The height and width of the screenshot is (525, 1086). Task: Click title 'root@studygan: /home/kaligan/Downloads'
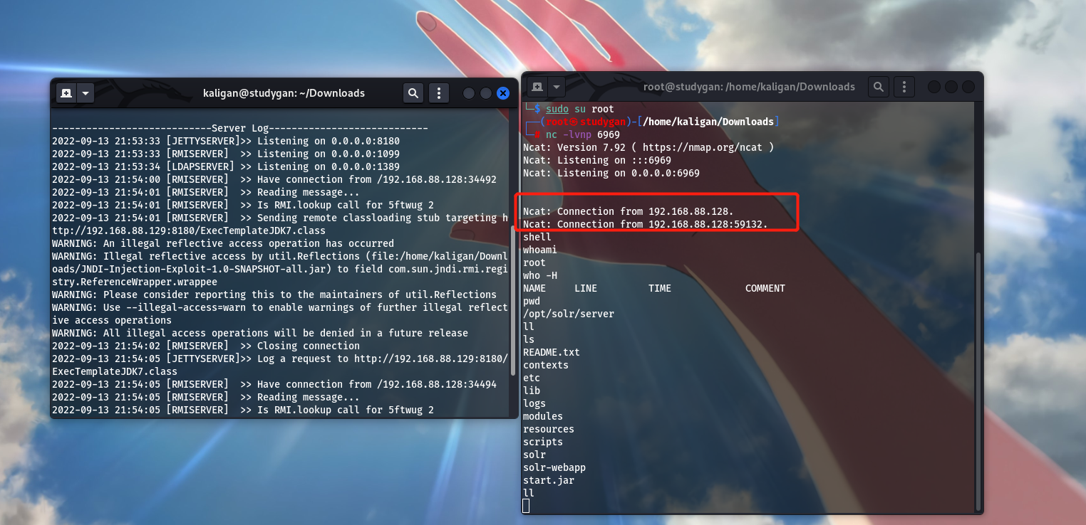[x=749, y=87]
